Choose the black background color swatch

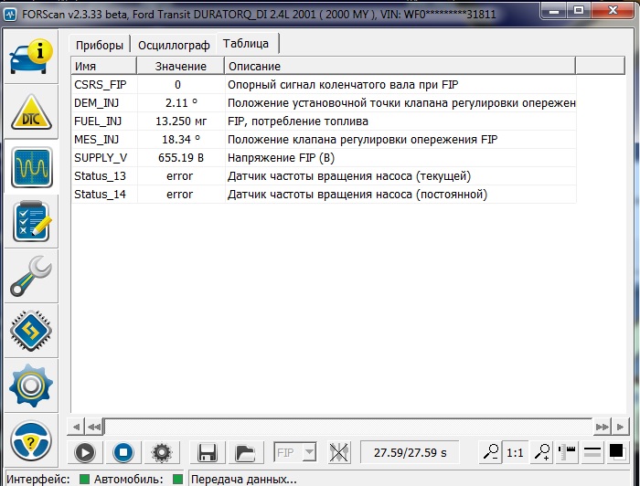[x=617, y=452]
